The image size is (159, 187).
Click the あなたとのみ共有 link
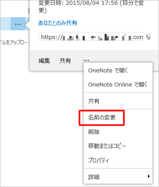58,23
